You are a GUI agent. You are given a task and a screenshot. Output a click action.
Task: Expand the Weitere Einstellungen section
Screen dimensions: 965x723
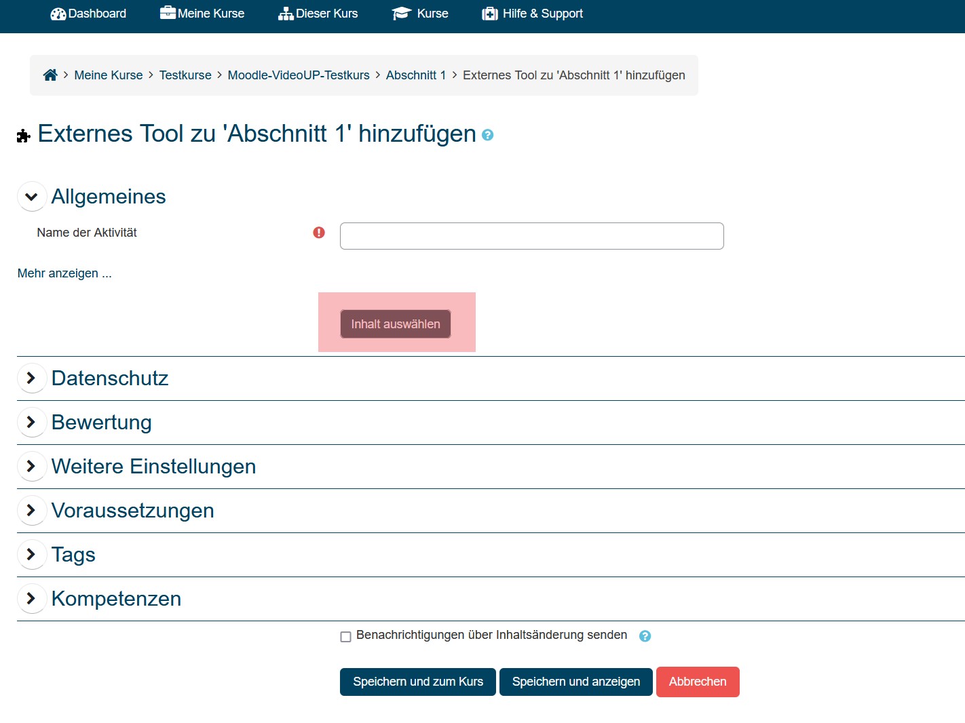point(31,466)
